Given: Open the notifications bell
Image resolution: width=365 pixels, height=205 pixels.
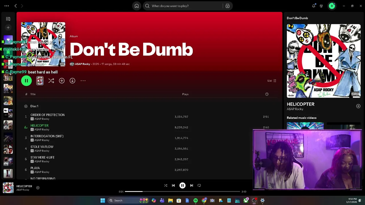Looking at the screenshot, I should coord(314,6).
